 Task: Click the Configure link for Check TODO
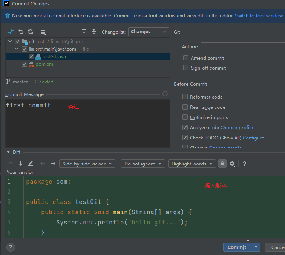pos(253,138)
